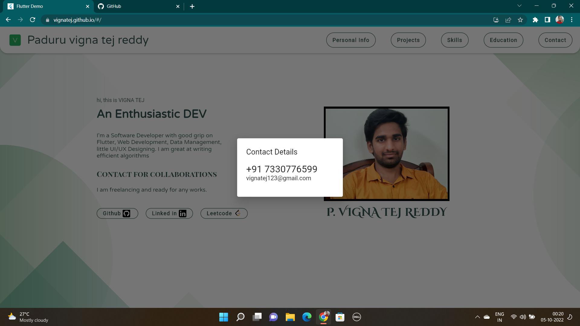This screenshot has height=326, width=580.
Task: Click the side panel icon in Chrome toolbar
Action: [548, 20]
